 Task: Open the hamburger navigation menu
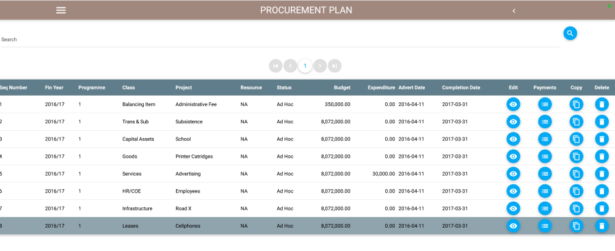pos(61,10)
